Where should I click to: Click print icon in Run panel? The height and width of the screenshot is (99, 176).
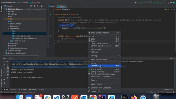pos(8,75)
